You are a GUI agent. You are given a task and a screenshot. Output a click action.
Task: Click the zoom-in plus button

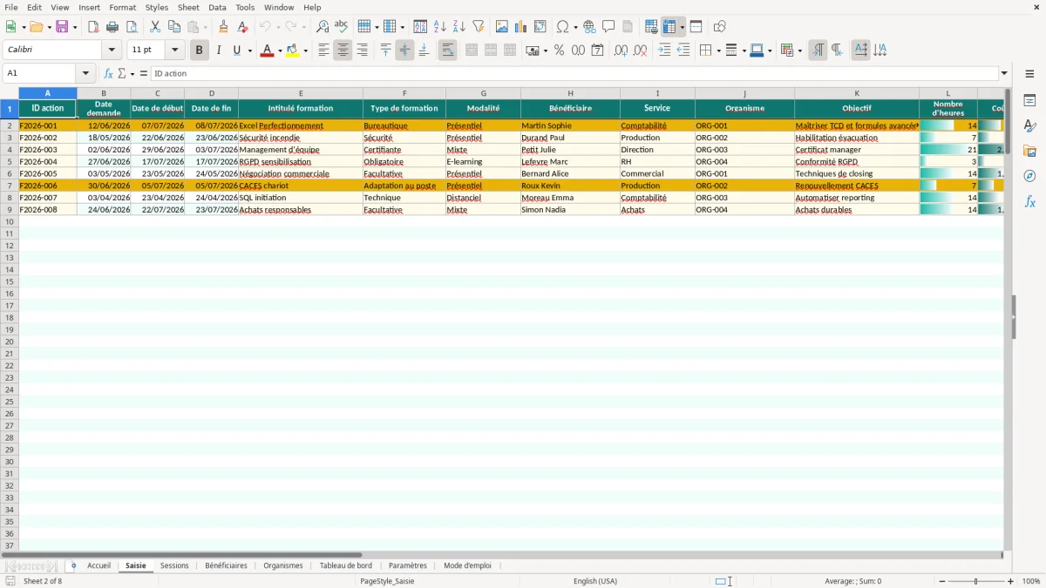[x=1011, y=581]
